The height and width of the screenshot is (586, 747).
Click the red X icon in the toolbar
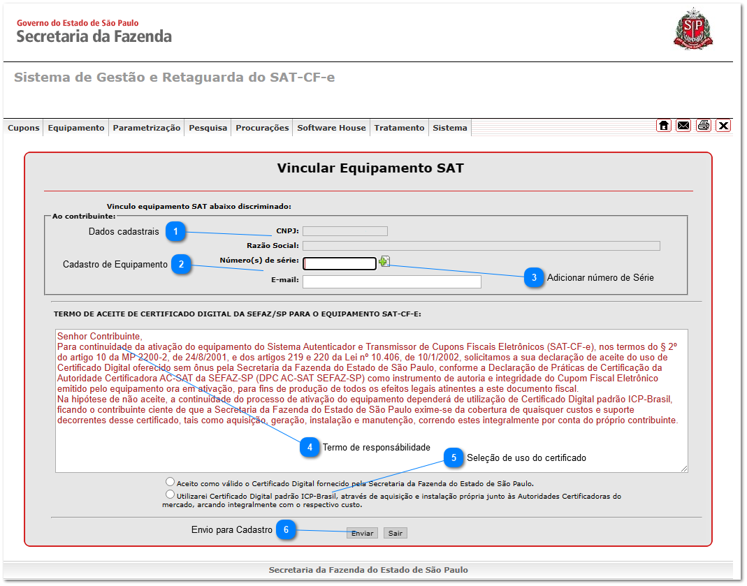coord(723,126)
